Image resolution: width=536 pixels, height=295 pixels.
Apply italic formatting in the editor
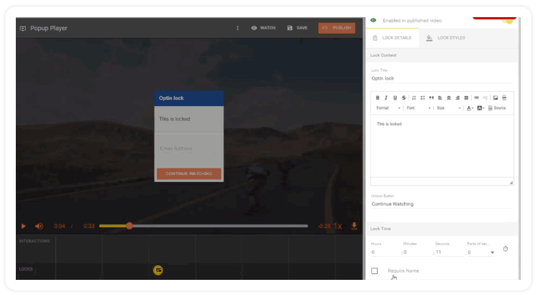[x=386, y=97]
